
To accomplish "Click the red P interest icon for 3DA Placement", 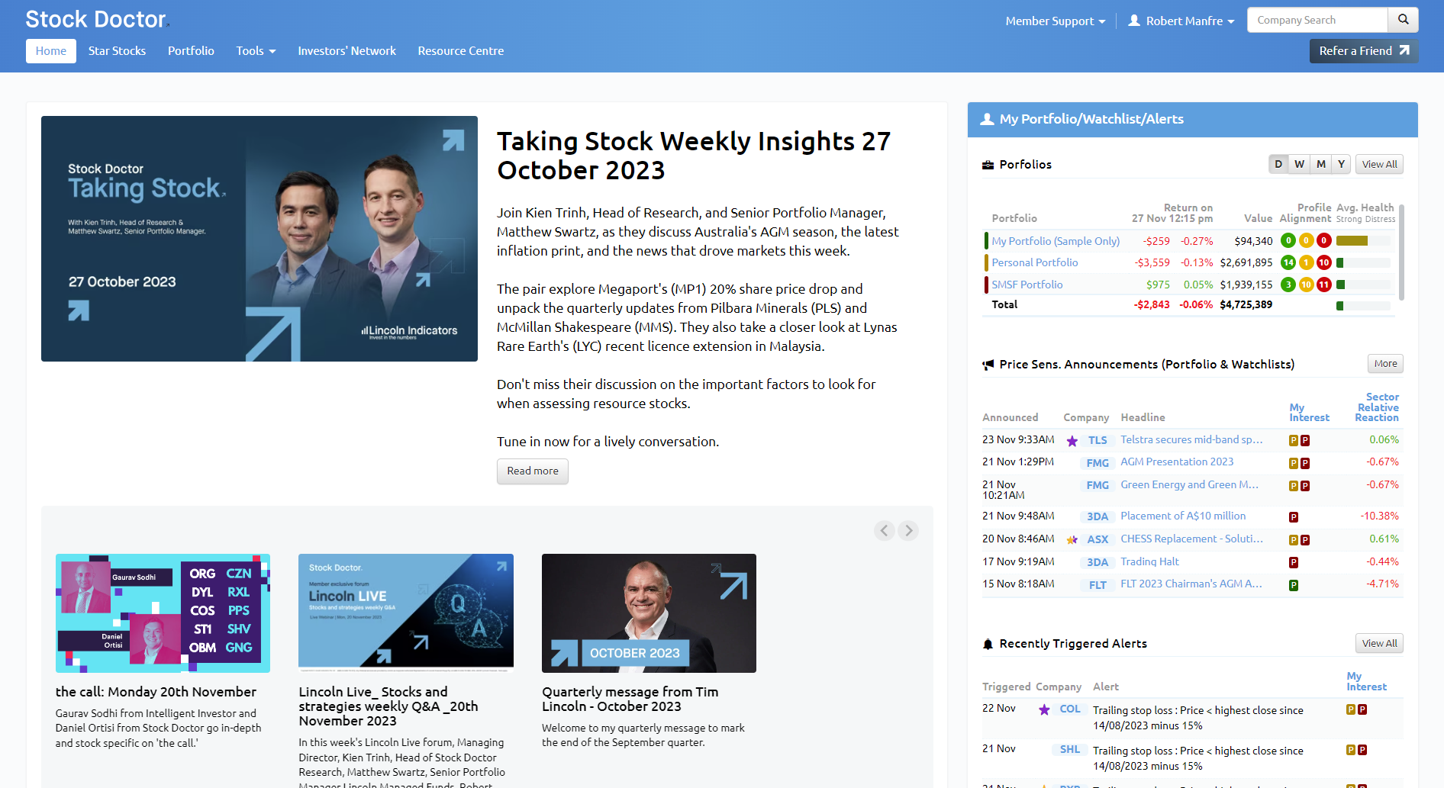I will tap(1294, 517).
